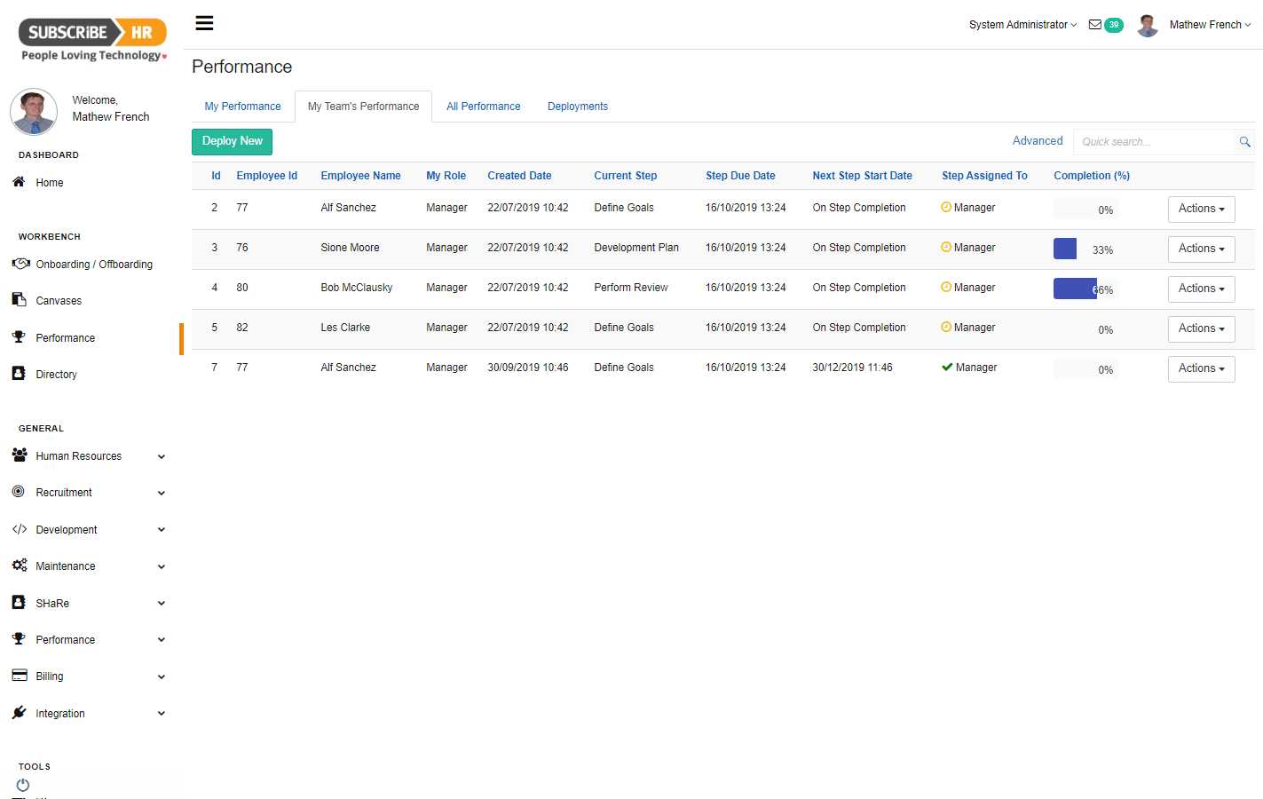1263x799 pixels.
Task: Click Bob McClausky's completion progress bar
Action: [1074, 289]
